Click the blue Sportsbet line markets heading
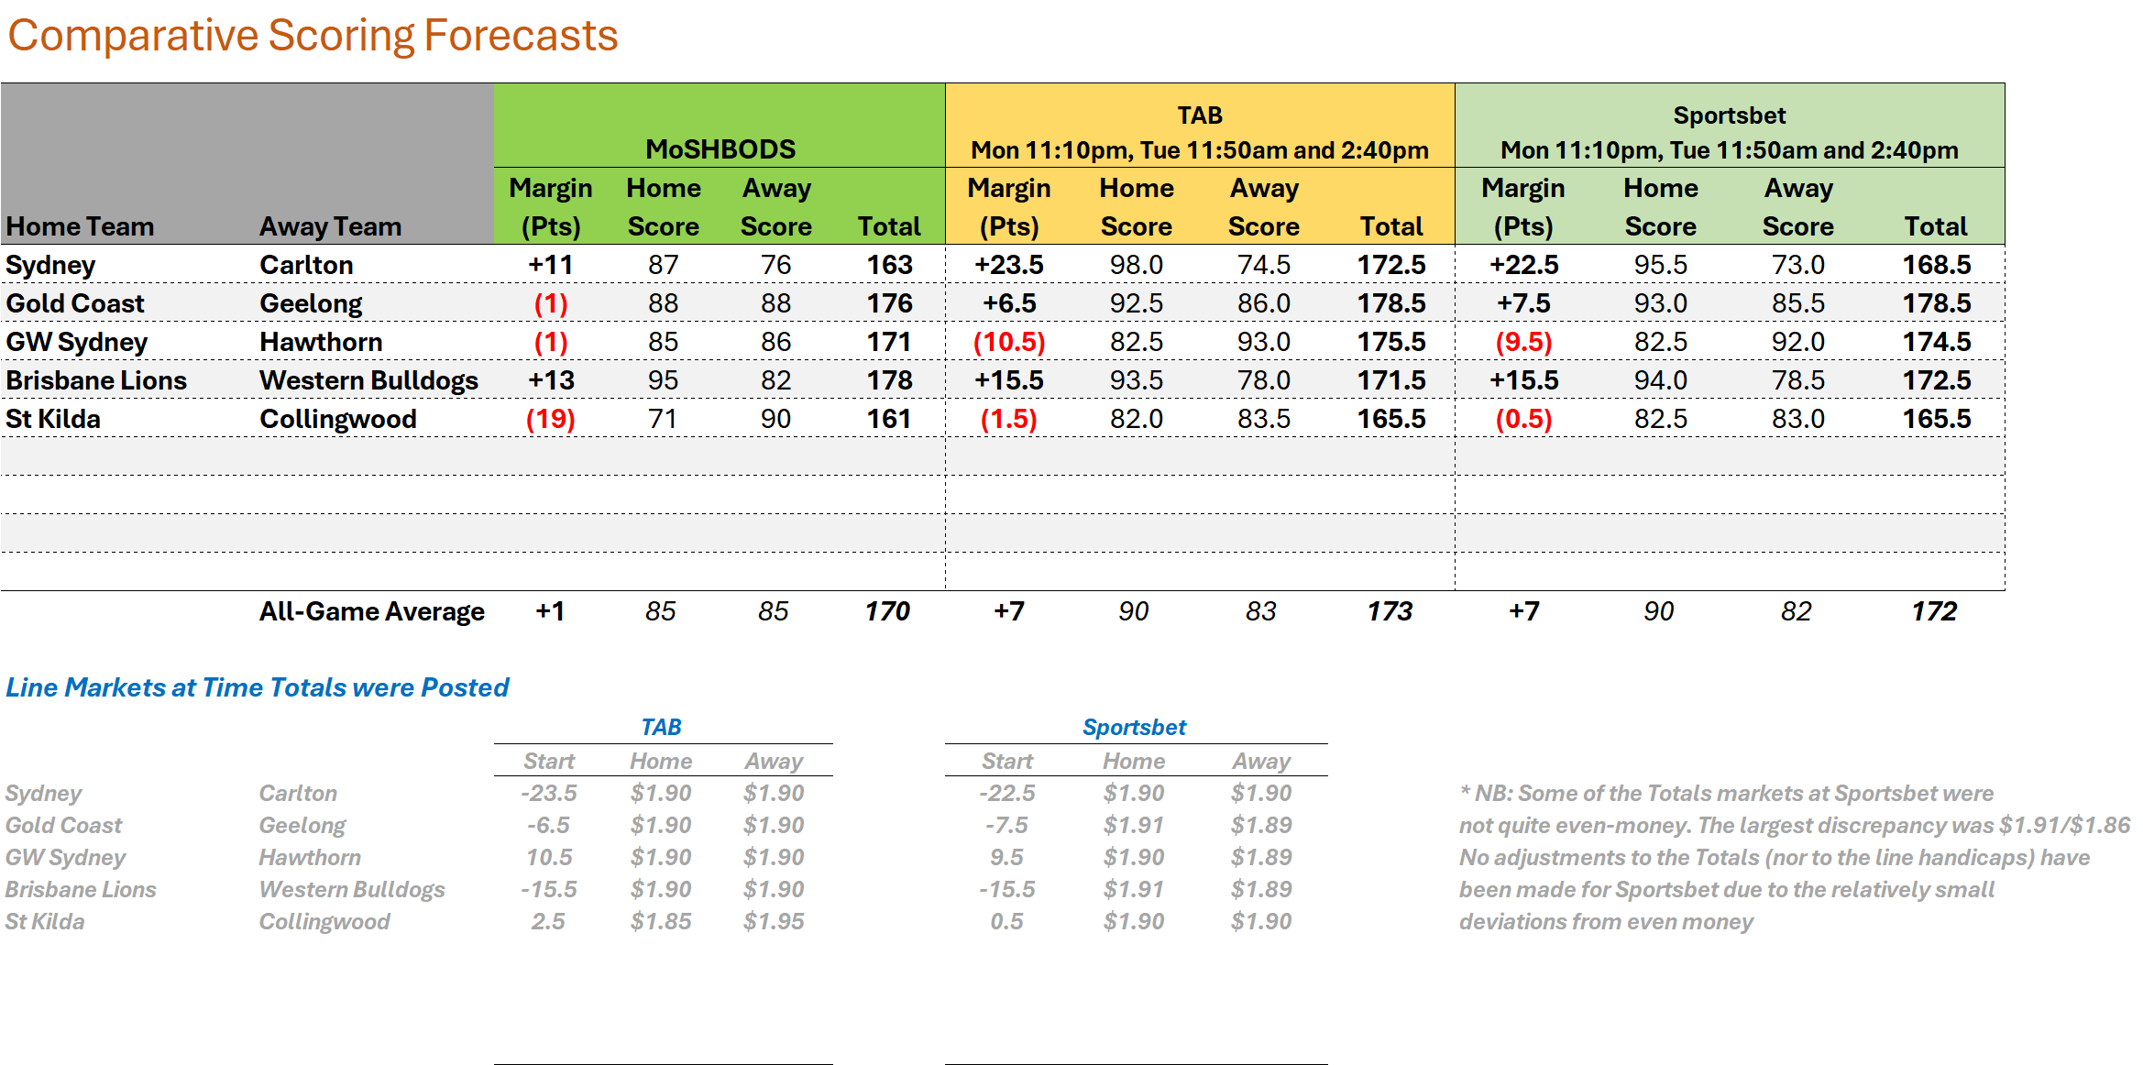This screenshot has height=1065, width=2143. point(1134,727)
